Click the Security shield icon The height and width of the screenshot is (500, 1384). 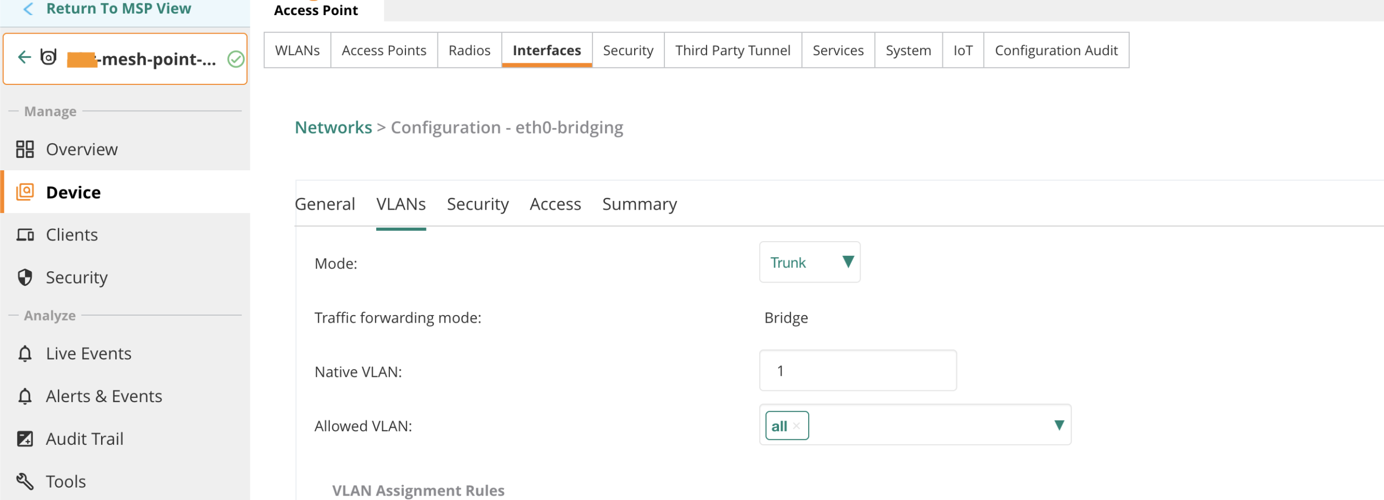pyautogui.click(x=25, y=277)
